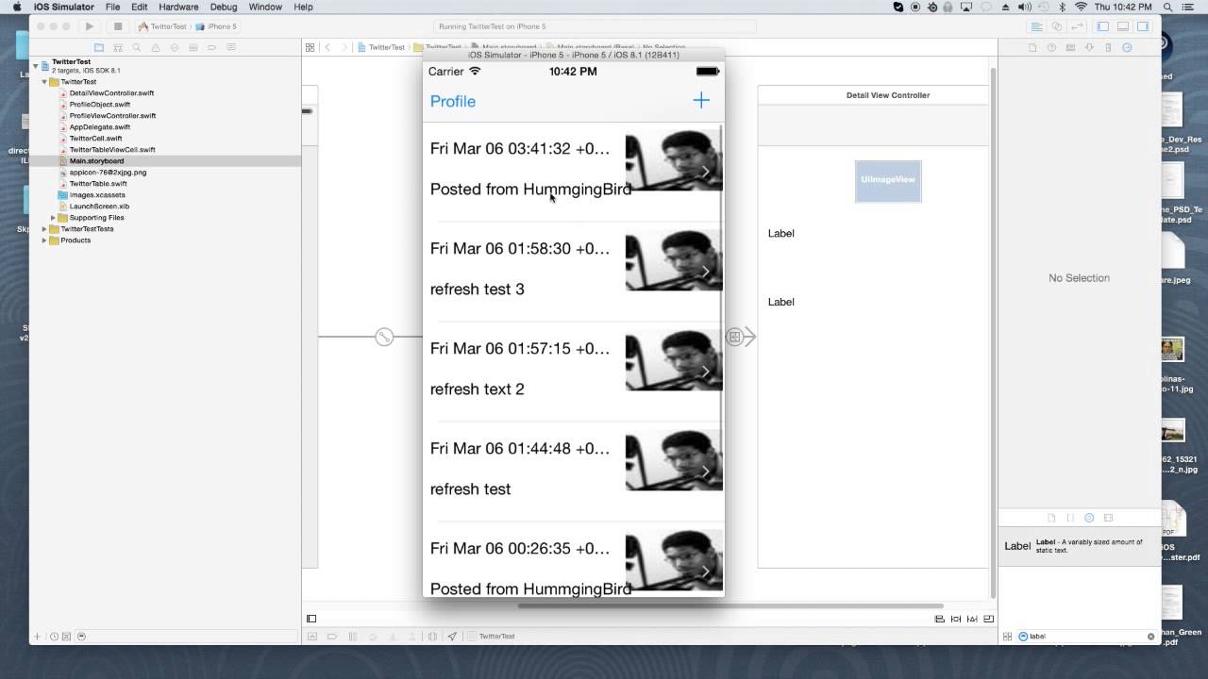
Task: Click the Spotlight search icon in menu bar
Action: point(1169,7)
